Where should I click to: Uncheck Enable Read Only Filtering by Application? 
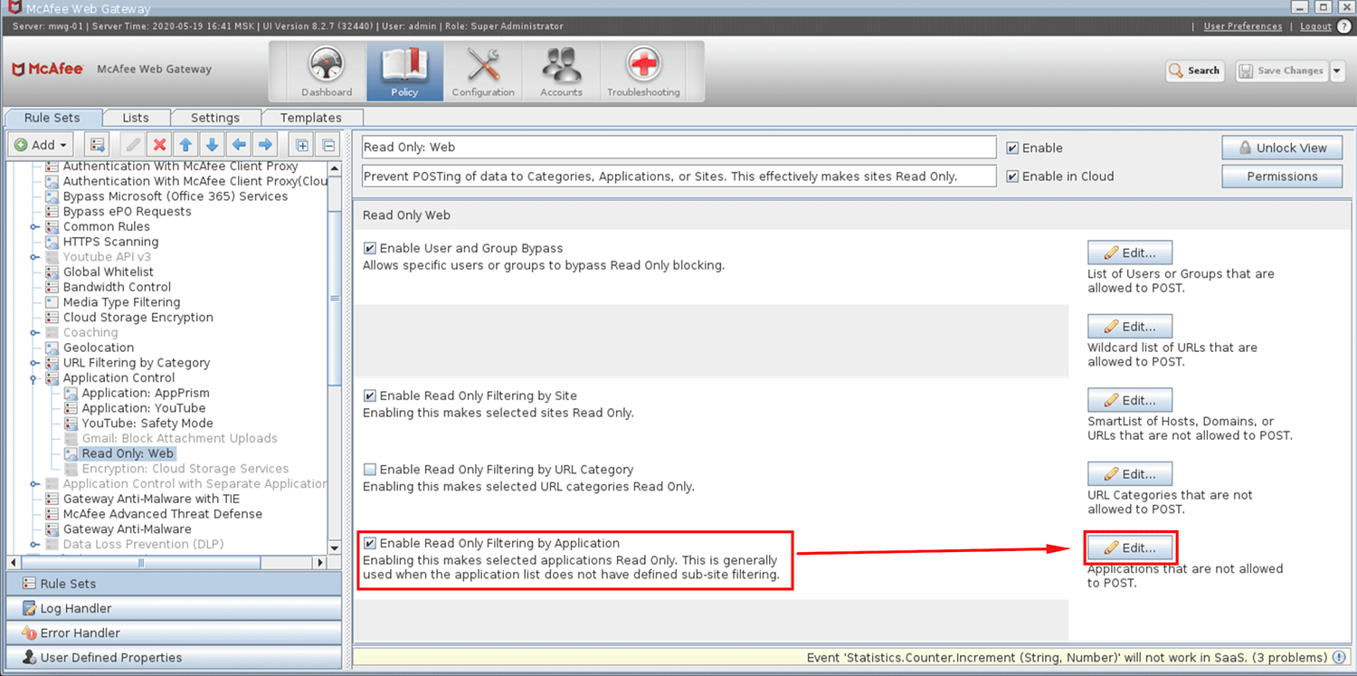coord(369,543)
